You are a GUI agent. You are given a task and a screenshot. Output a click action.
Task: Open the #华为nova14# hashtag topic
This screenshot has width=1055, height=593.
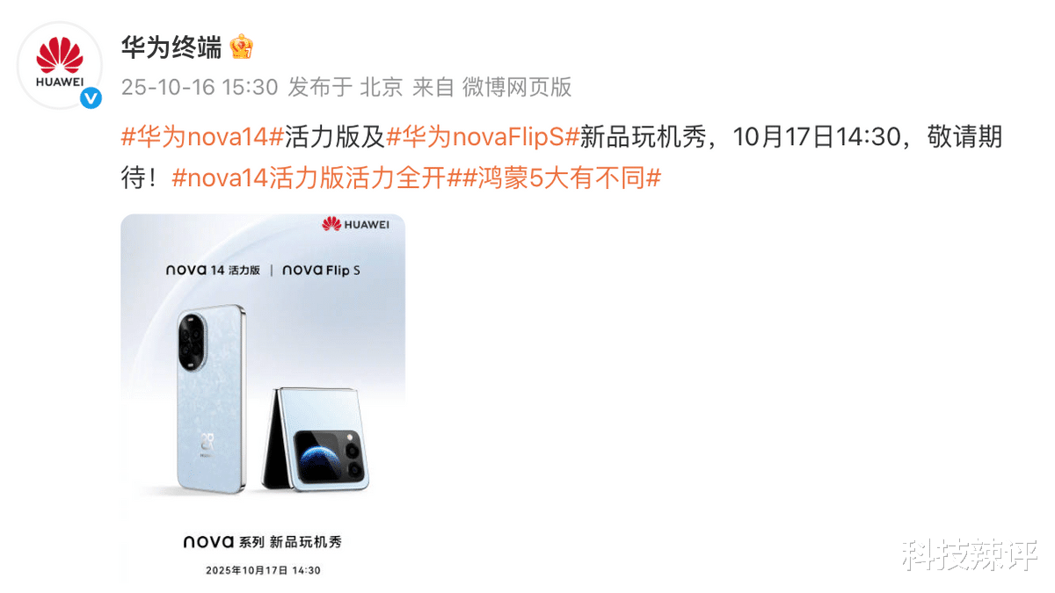[201, 137]
